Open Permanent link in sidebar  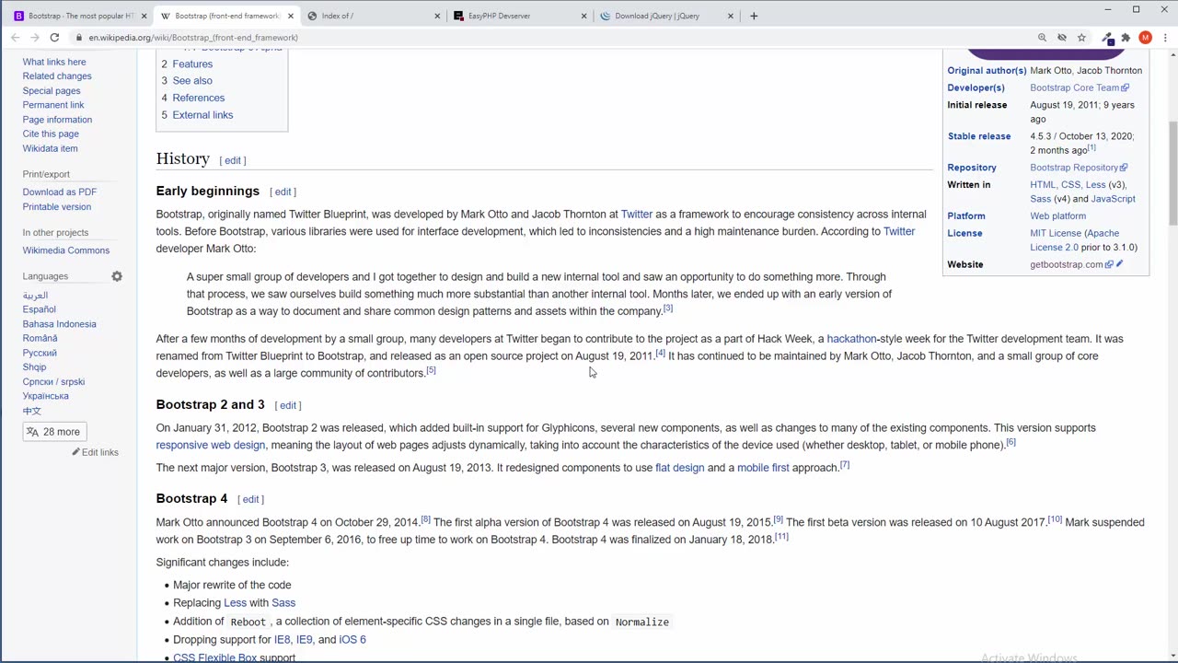[x=53, y=105]
